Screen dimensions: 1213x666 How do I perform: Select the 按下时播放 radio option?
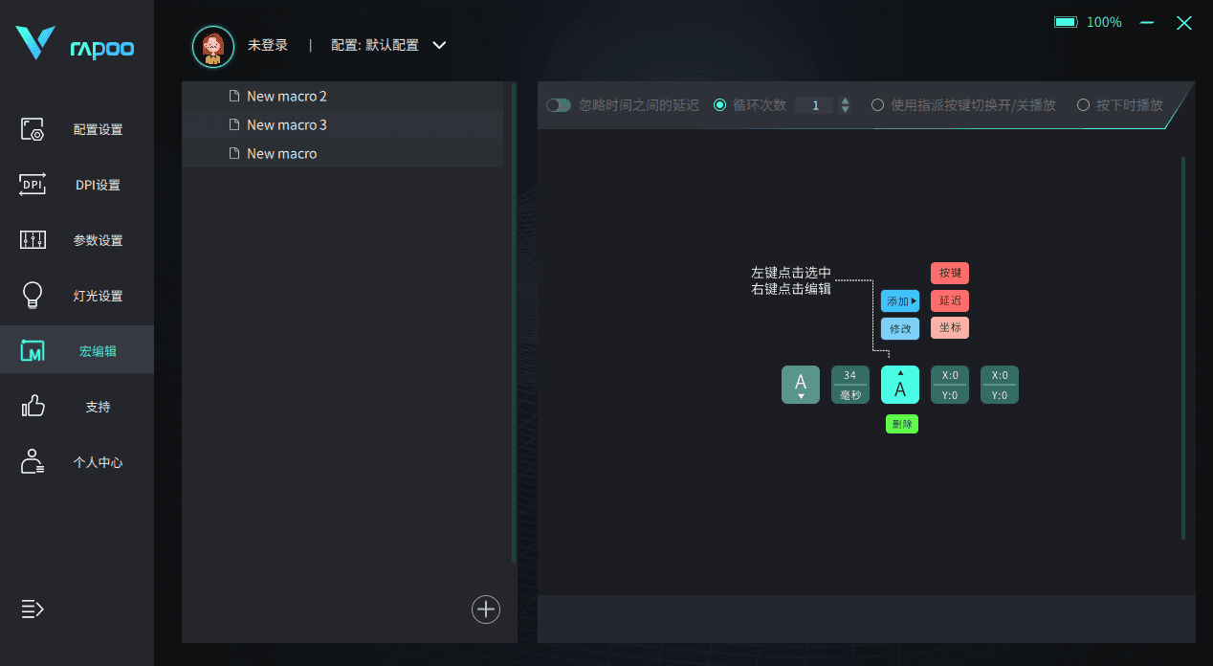click(x=1083, y=105)
